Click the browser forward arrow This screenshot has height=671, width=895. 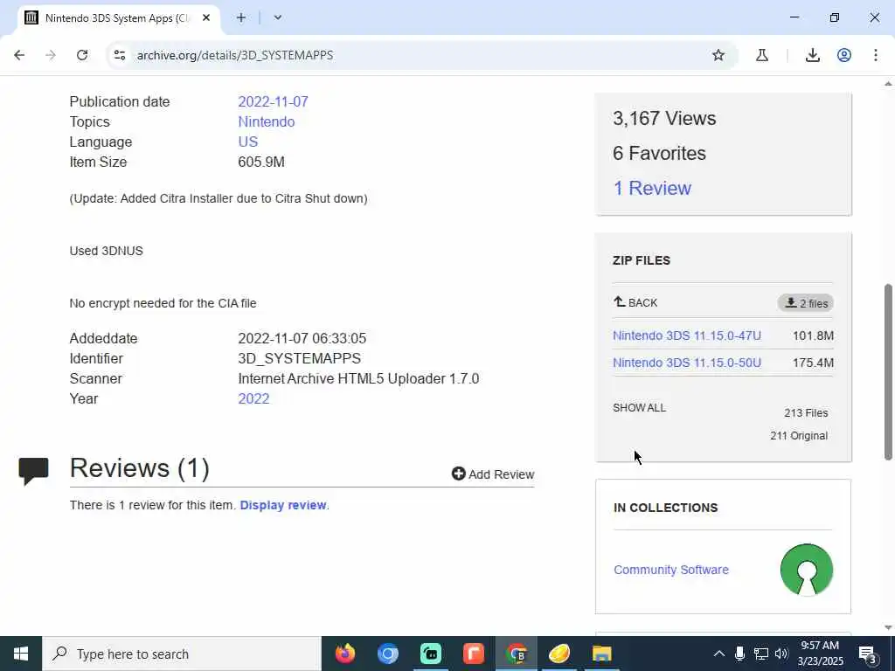click(51, 55)
